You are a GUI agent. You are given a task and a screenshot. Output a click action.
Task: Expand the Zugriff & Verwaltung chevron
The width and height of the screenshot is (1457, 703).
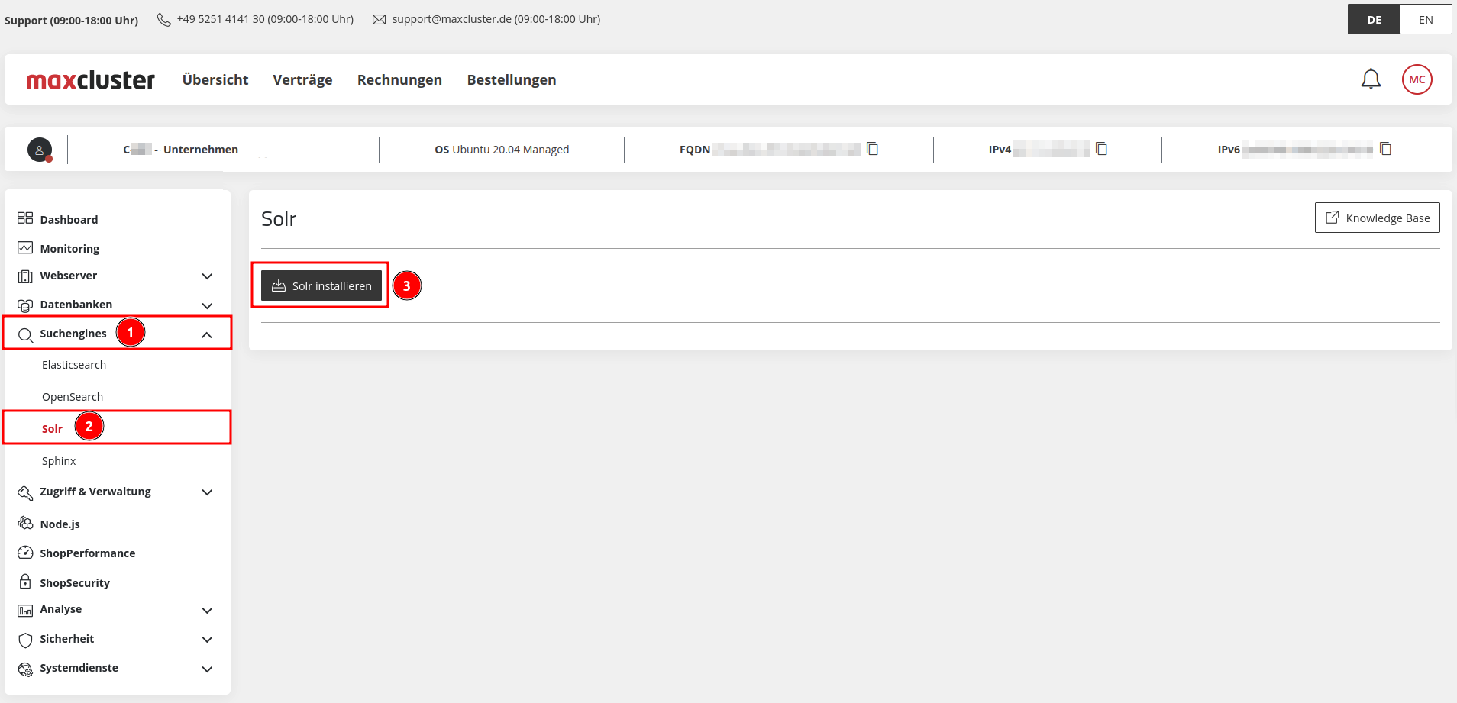[x=207, y=492]
